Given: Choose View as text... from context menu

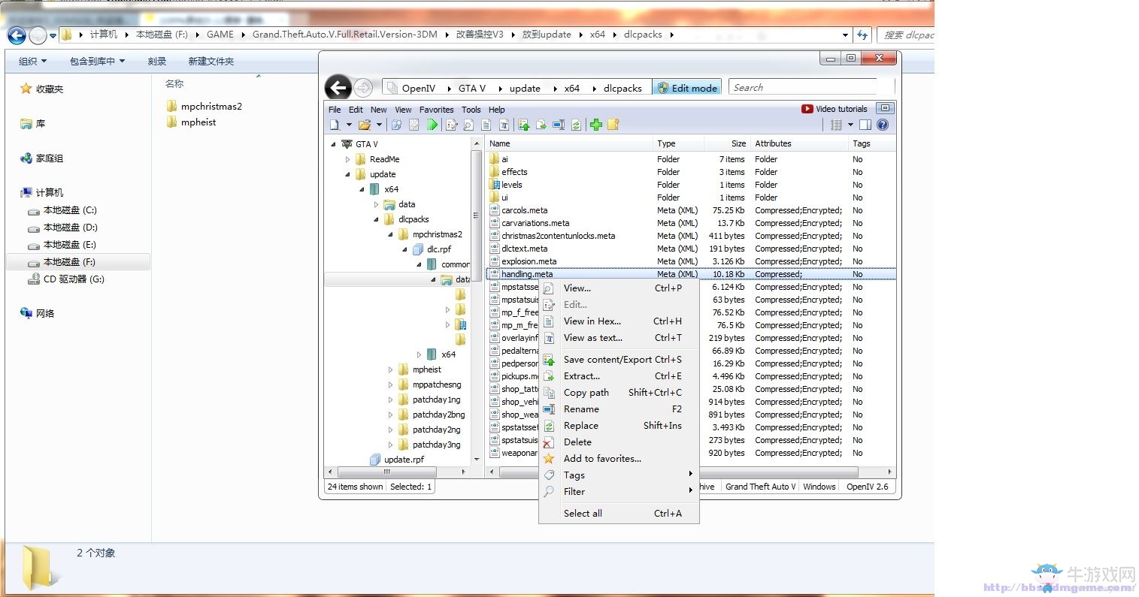Looking at the screenshot, I should pos(619,337).
